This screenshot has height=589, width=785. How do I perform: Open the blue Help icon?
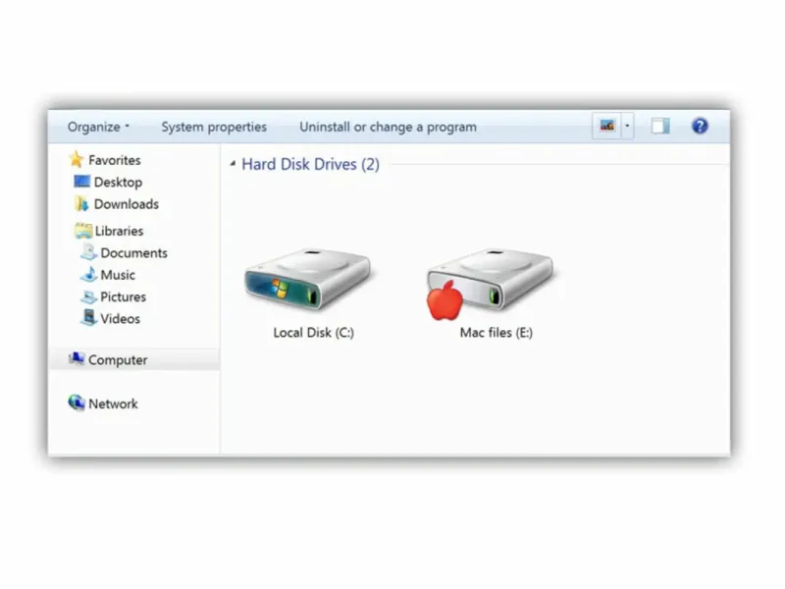coord(700,126)
